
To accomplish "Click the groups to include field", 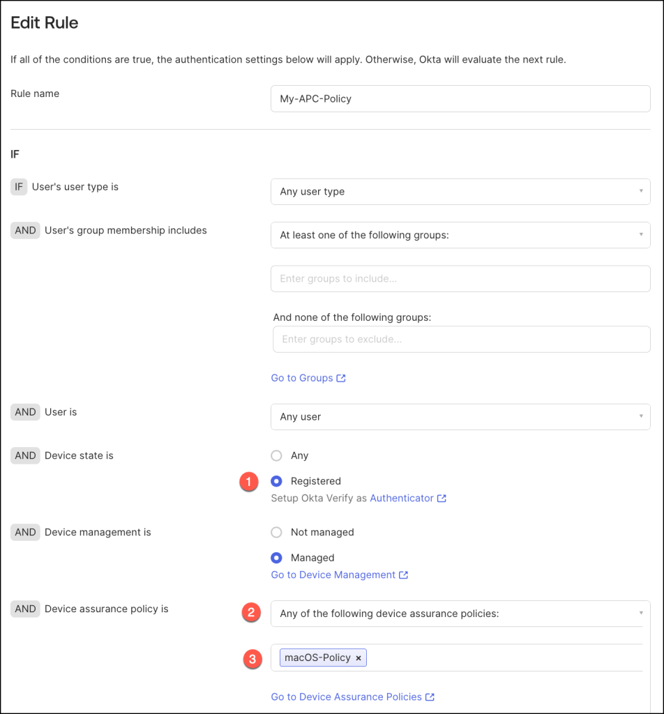I will pos(460,279).
